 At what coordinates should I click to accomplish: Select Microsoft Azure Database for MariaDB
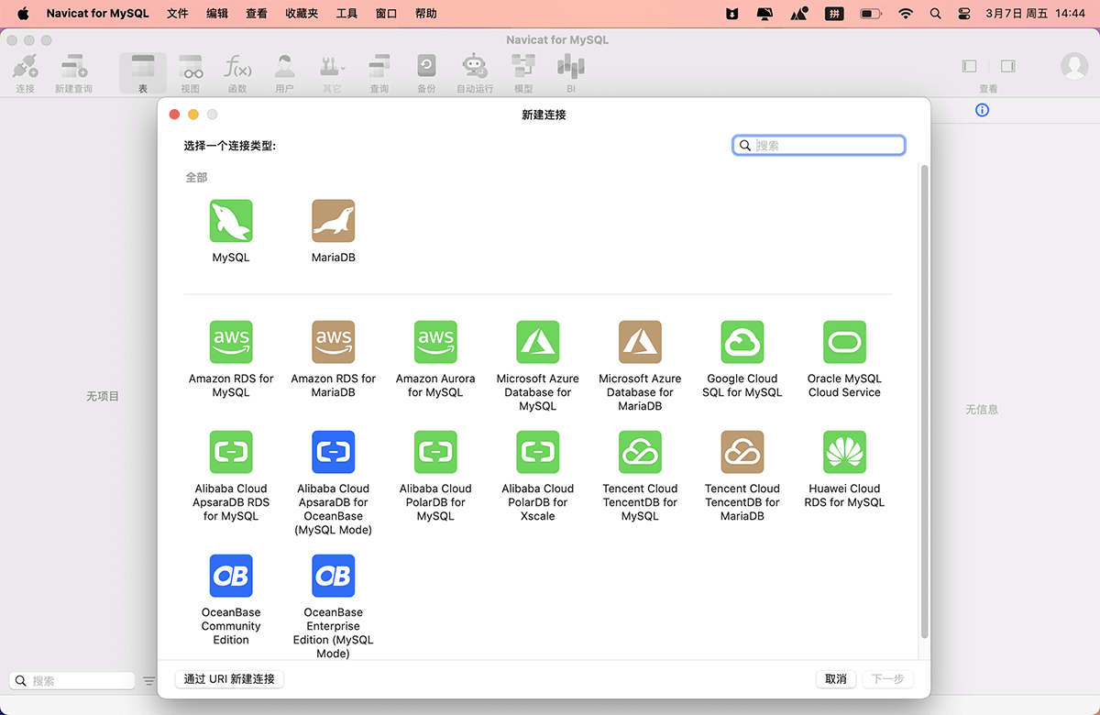640,342
